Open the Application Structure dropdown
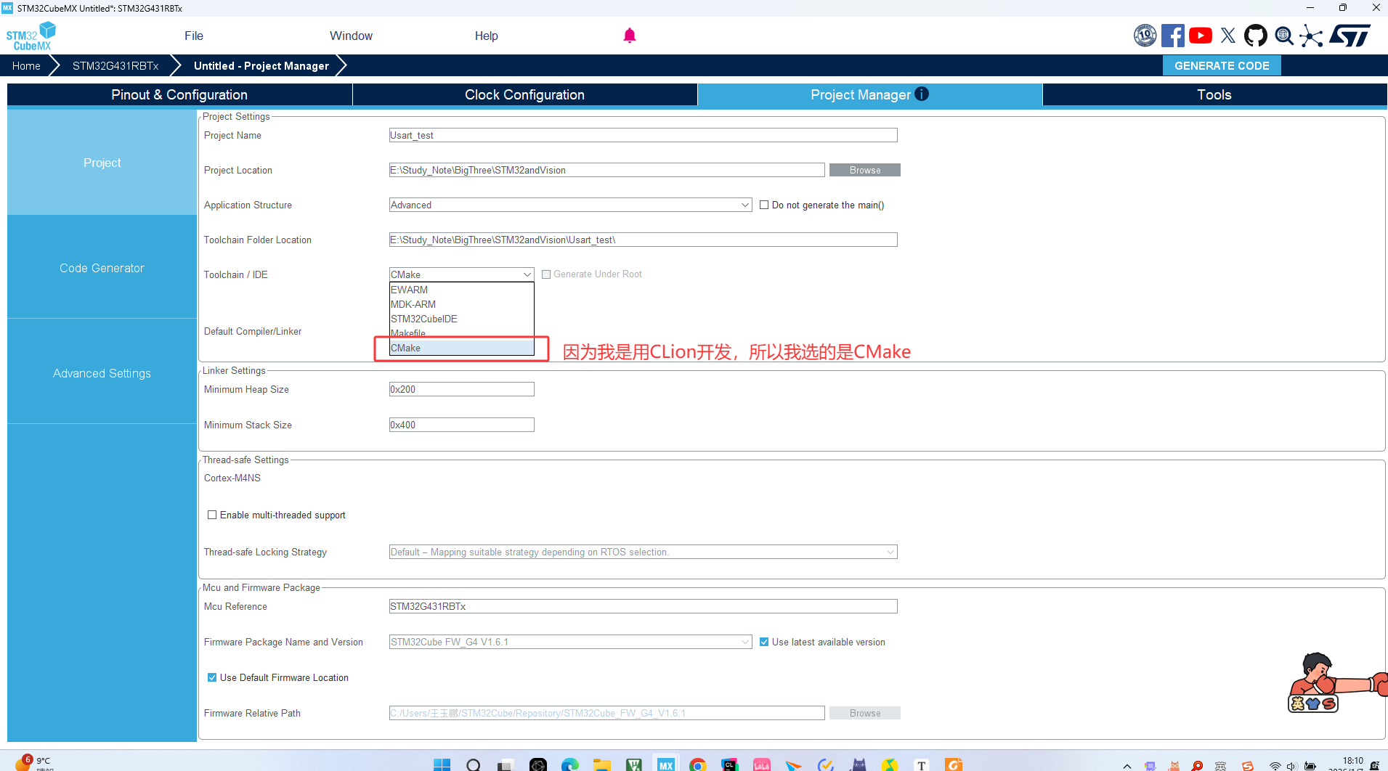The width and height of the screenshot is (1388, 771). [570, 205]
